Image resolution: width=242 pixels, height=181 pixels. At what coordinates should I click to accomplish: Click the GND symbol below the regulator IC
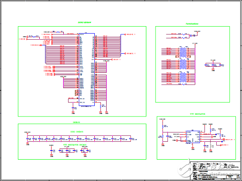click(193, 149)
